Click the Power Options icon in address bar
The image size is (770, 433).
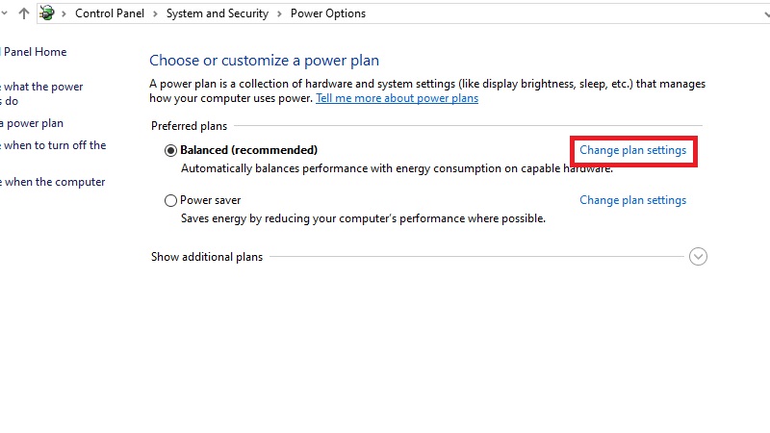[x=47, y=13]
